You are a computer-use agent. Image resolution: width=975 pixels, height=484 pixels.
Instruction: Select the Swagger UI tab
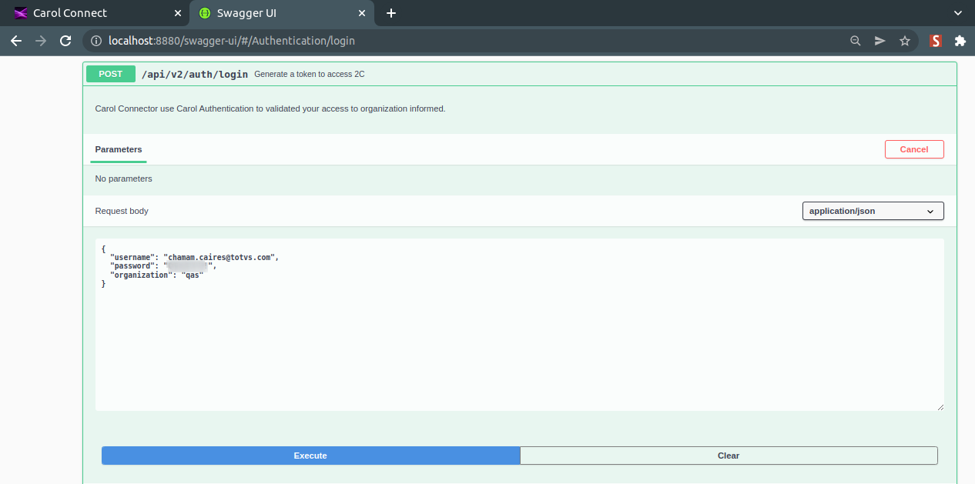click(x=281, y=13)
